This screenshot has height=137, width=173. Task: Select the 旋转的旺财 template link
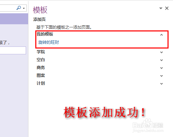[49, 42]
